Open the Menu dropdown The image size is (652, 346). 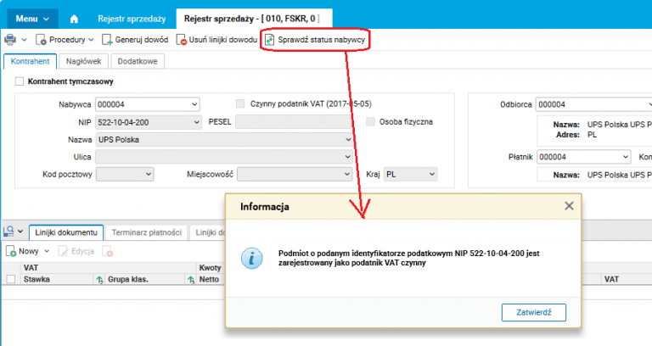pos(32,19)
